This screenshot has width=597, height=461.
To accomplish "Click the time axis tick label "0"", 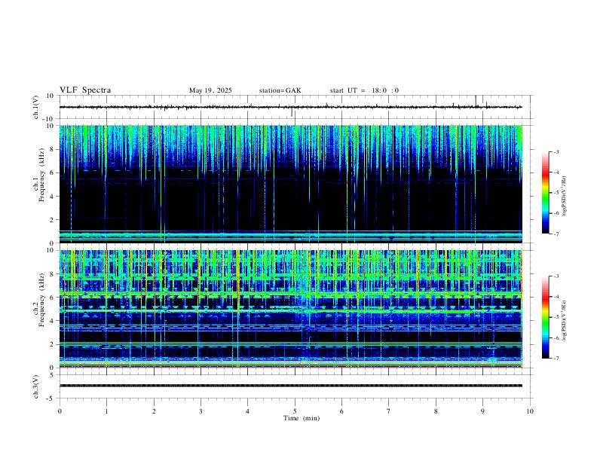I will (60, 411).
